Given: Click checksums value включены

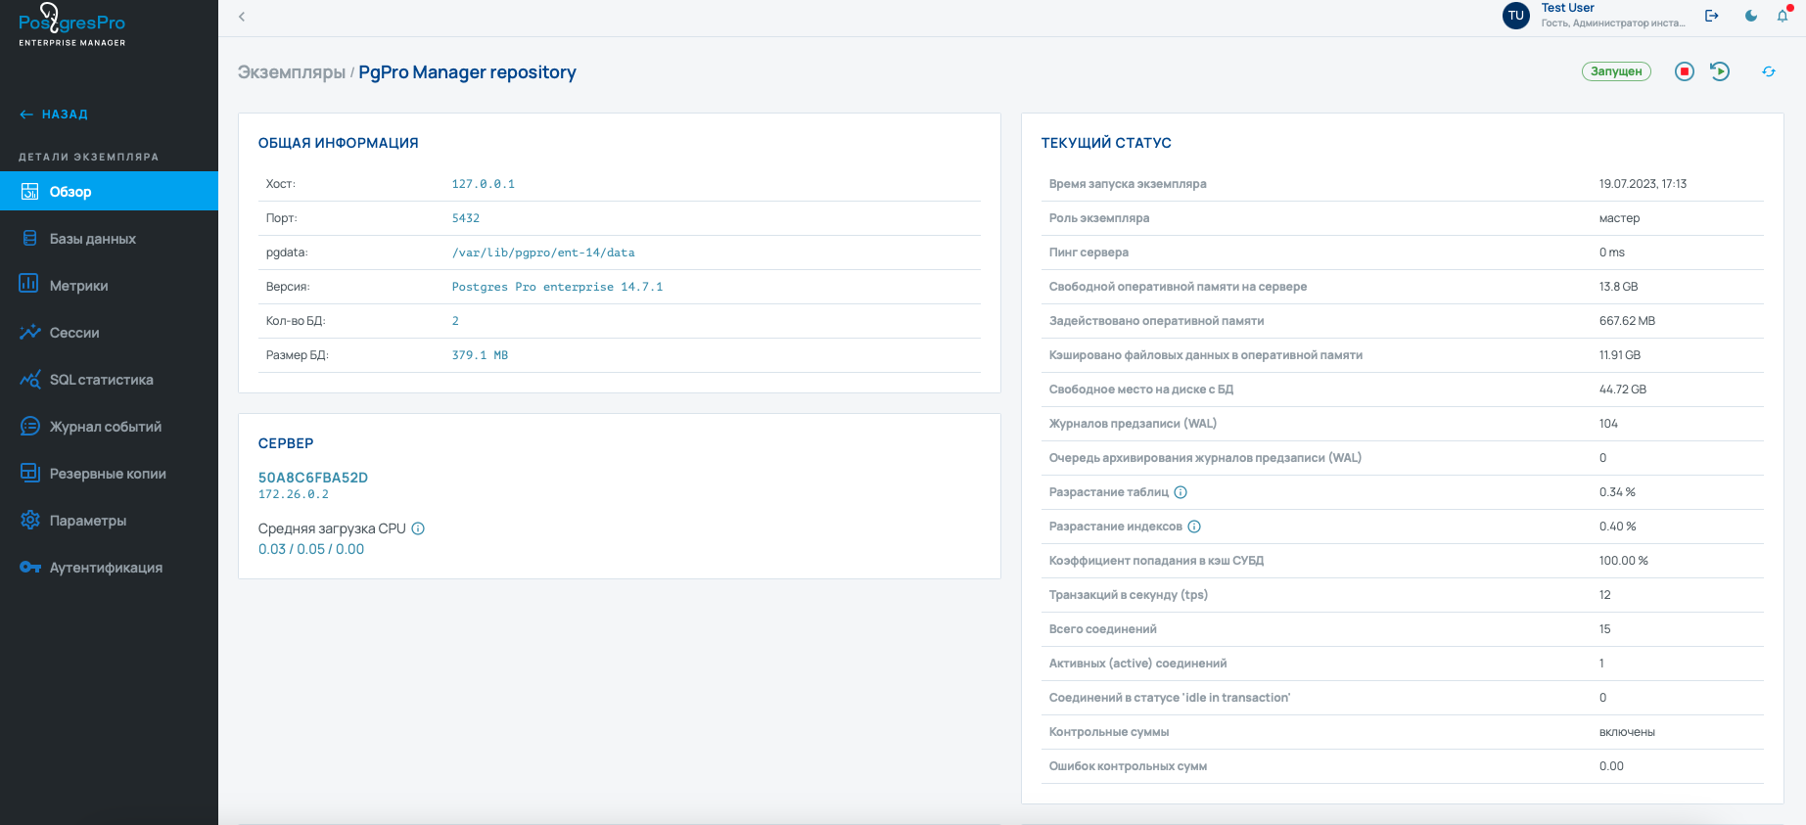Looking at the screenshot, I should click(1627, 732).
